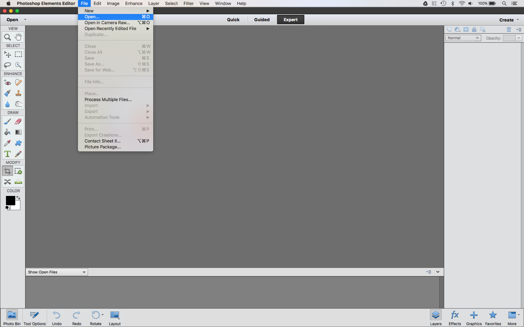Lock all pixels on the layer
The image size is (524, 327).
point(474,29)
